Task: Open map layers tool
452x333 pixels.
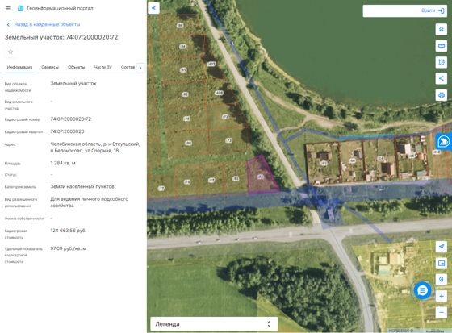Action: pyautogui.click(x=441, y=29)
